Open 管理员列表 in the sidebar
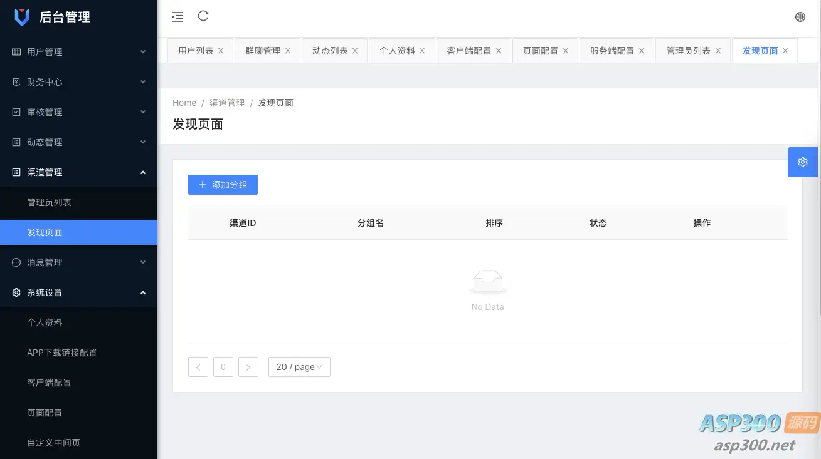This screenshot has height=459, width=821. click(78, 202)
